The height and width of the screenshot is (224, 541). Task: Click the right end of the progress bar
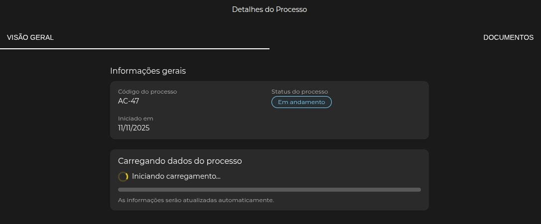click(418, 190)
